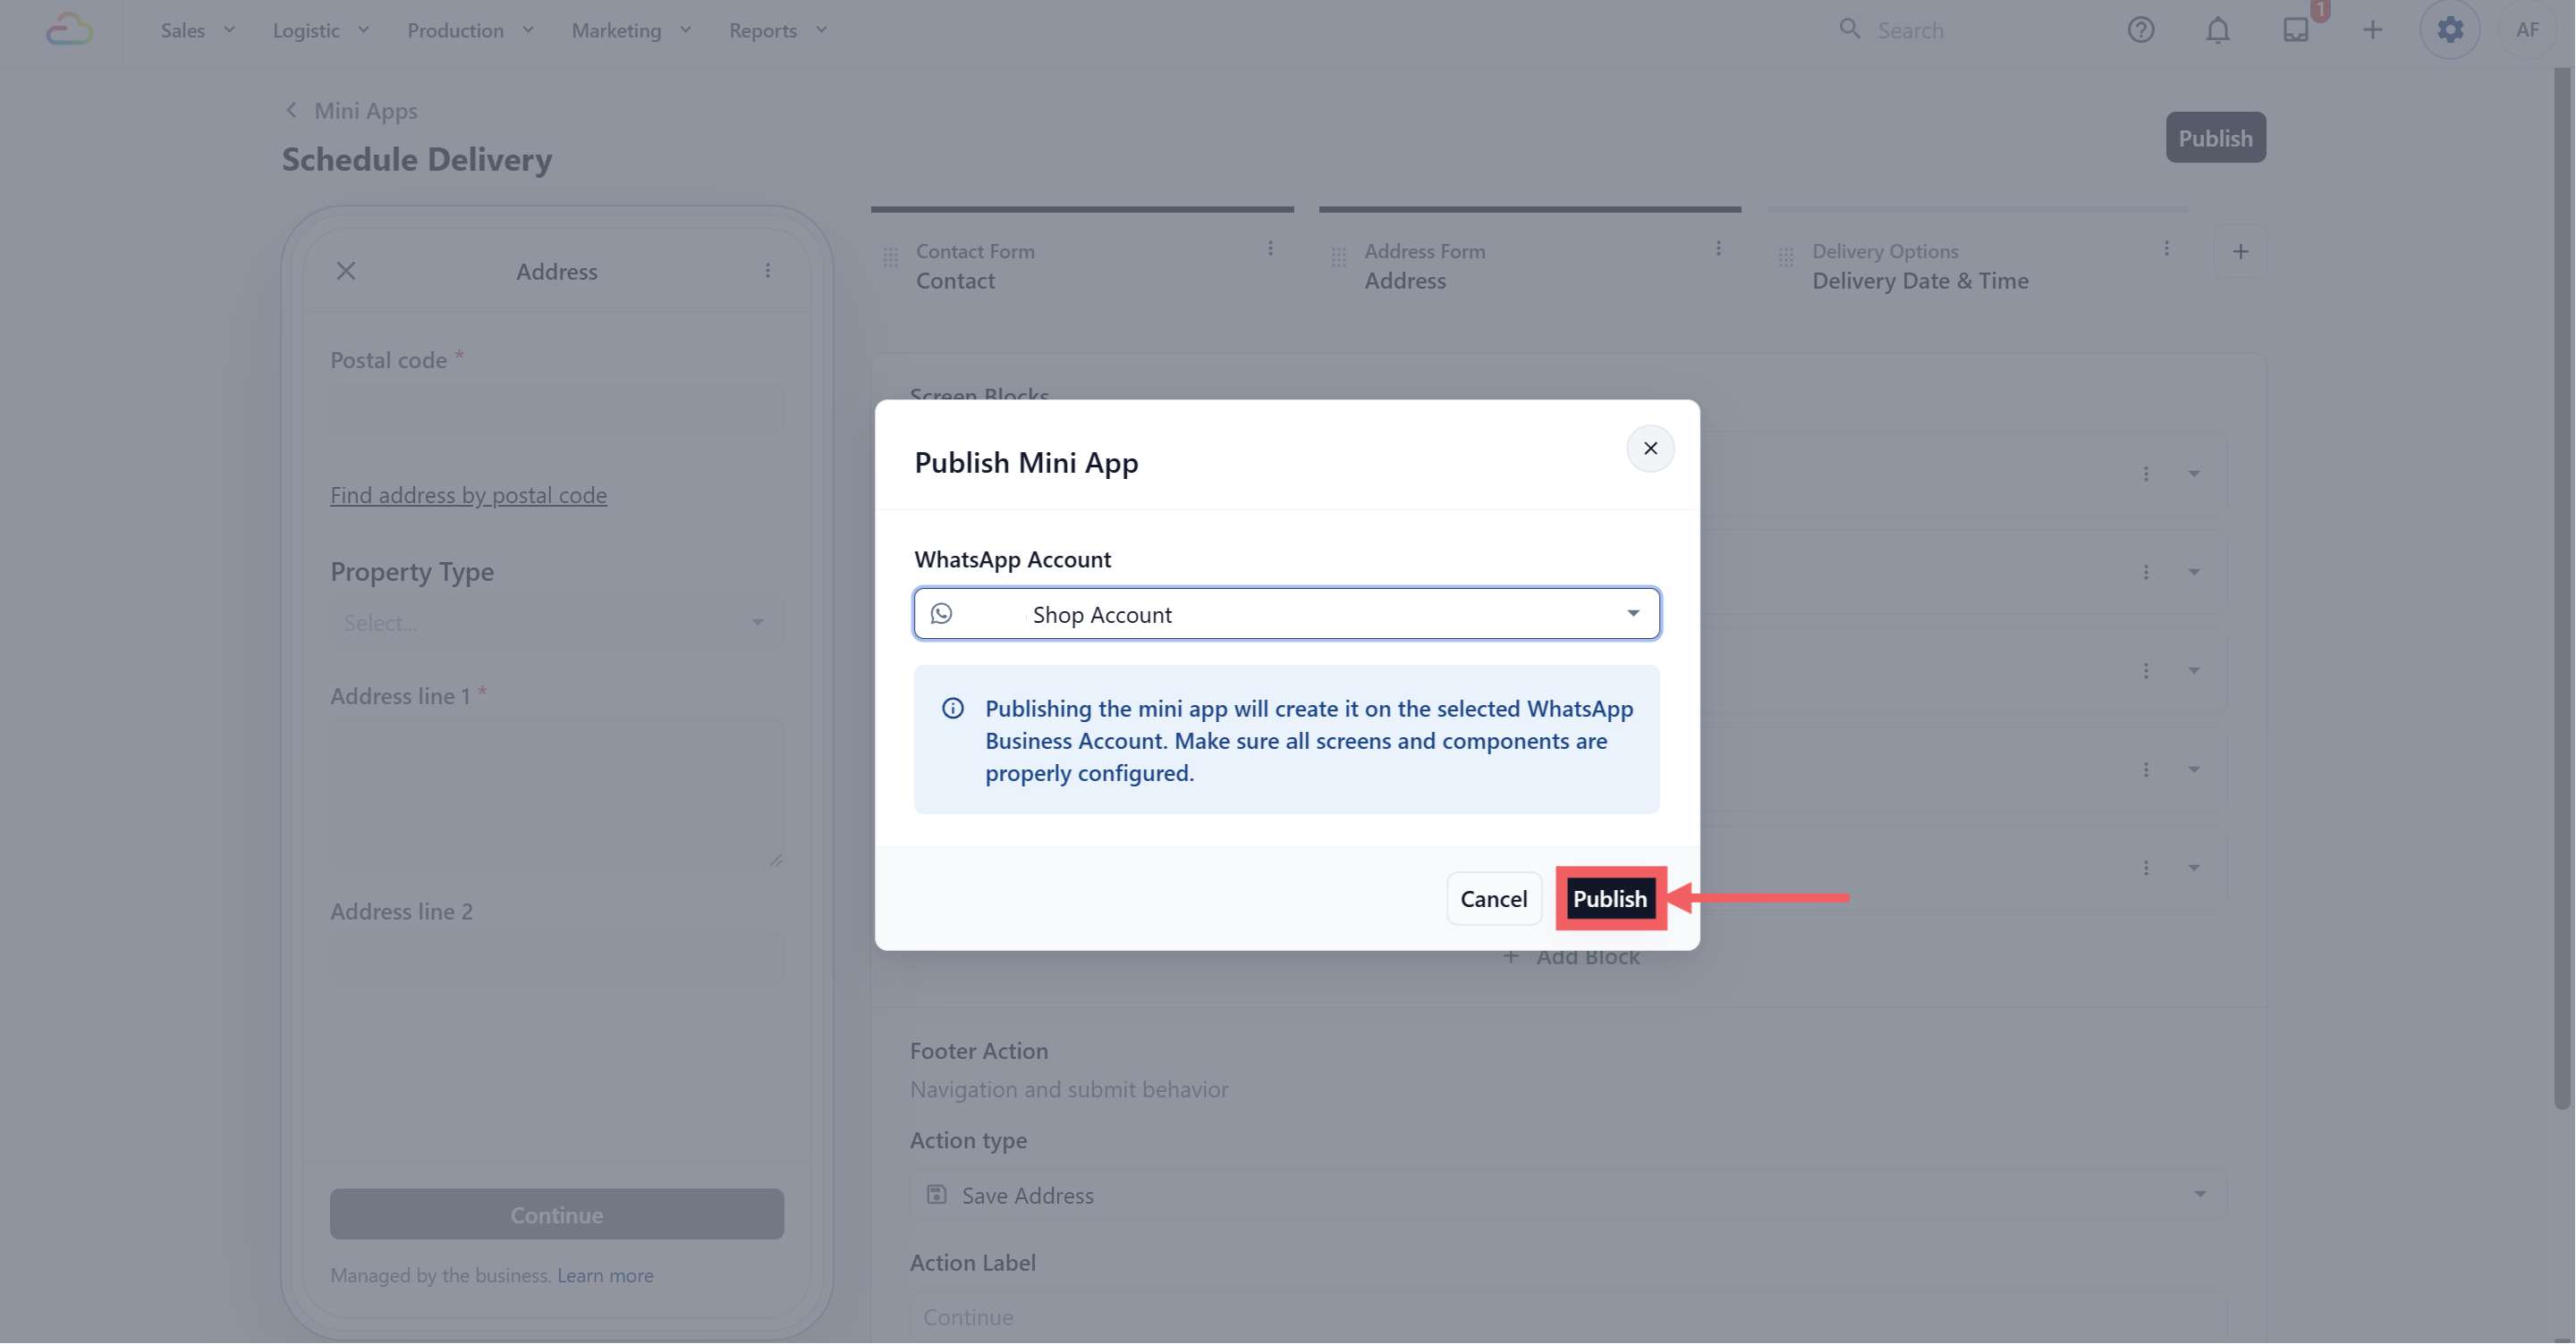Screen dimensions: 2576x1344
Task: Click Add Block below screen blocks
Action: [1571, 956]
